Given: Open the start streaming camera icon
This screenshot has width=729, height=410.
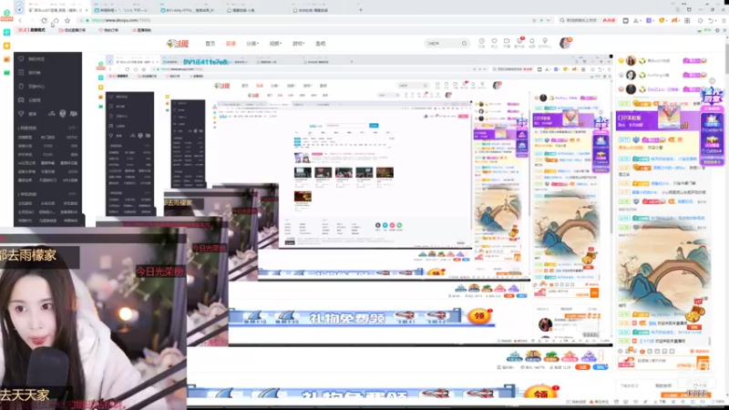Looking at the screenshot, I should [507, 43].
